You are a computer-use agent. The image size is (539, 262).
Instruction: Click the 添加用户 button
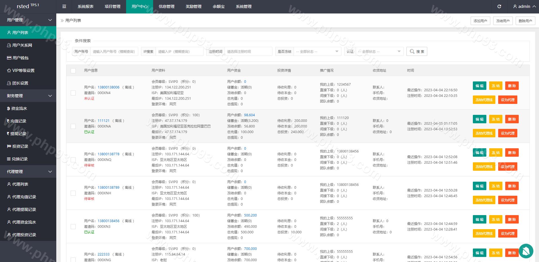[x=480, y=21]
